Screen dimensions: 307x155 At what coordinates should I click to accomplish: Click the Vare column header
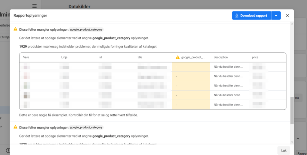(x=26, y=57)
